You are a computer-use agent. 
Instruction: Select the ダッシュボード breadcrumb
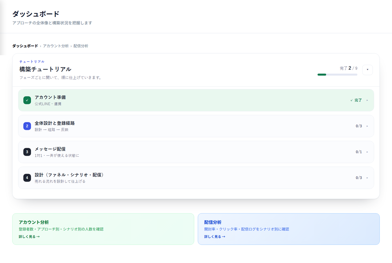coord(25,46)
